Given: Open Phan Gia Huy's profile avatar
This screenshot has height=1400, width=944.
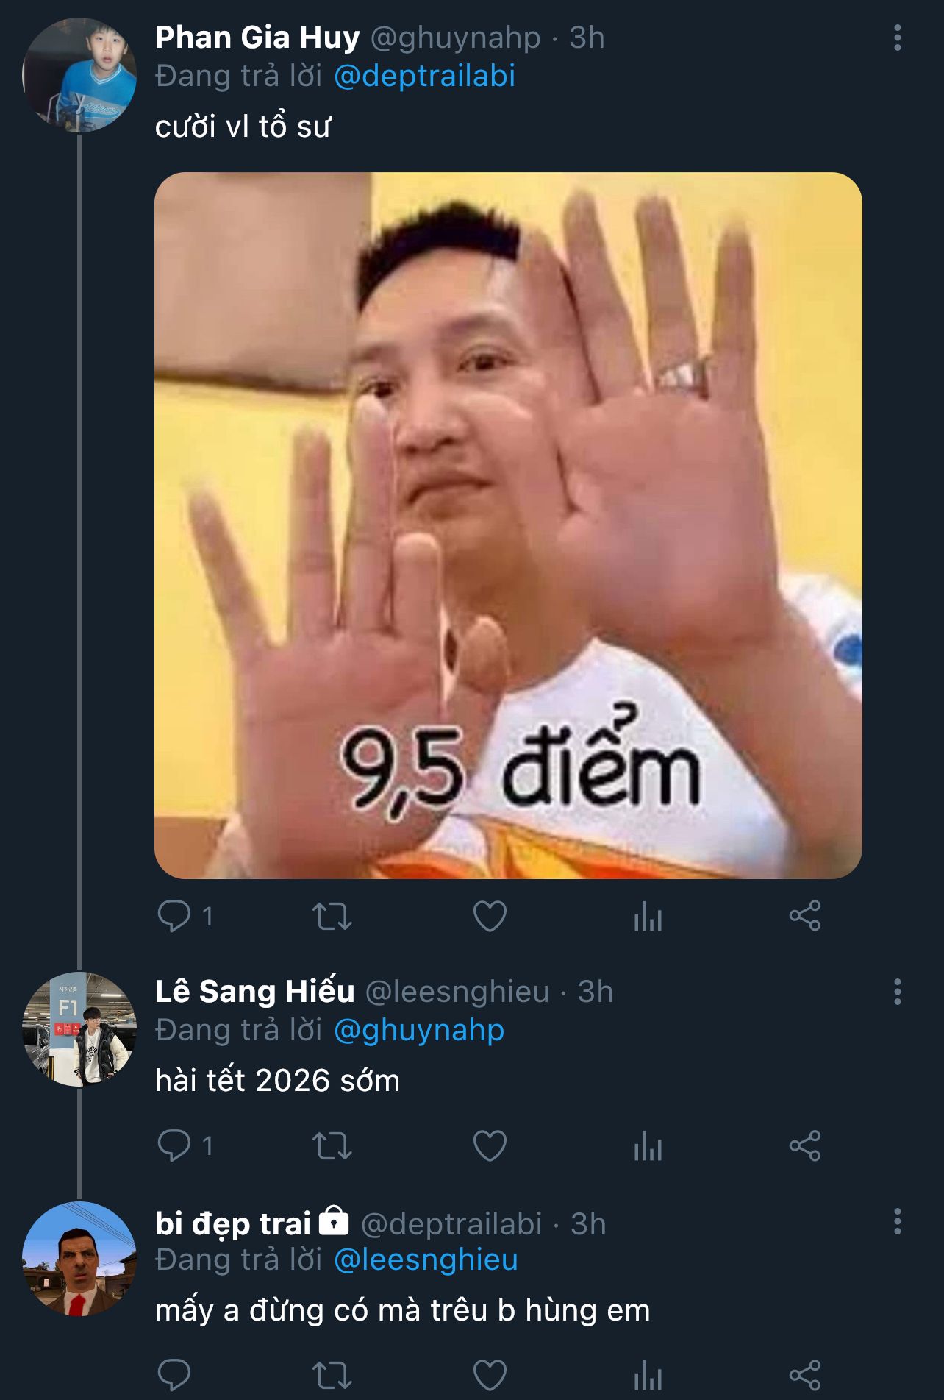Looking at the screenshot, I should pos(79,75).
